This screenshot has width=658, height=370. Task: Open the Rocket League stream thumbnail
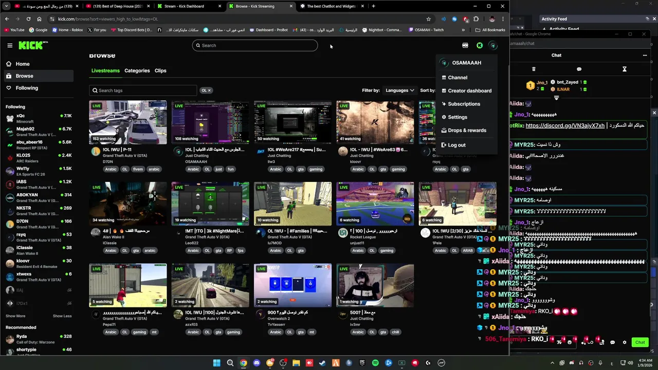coord(375,203)
